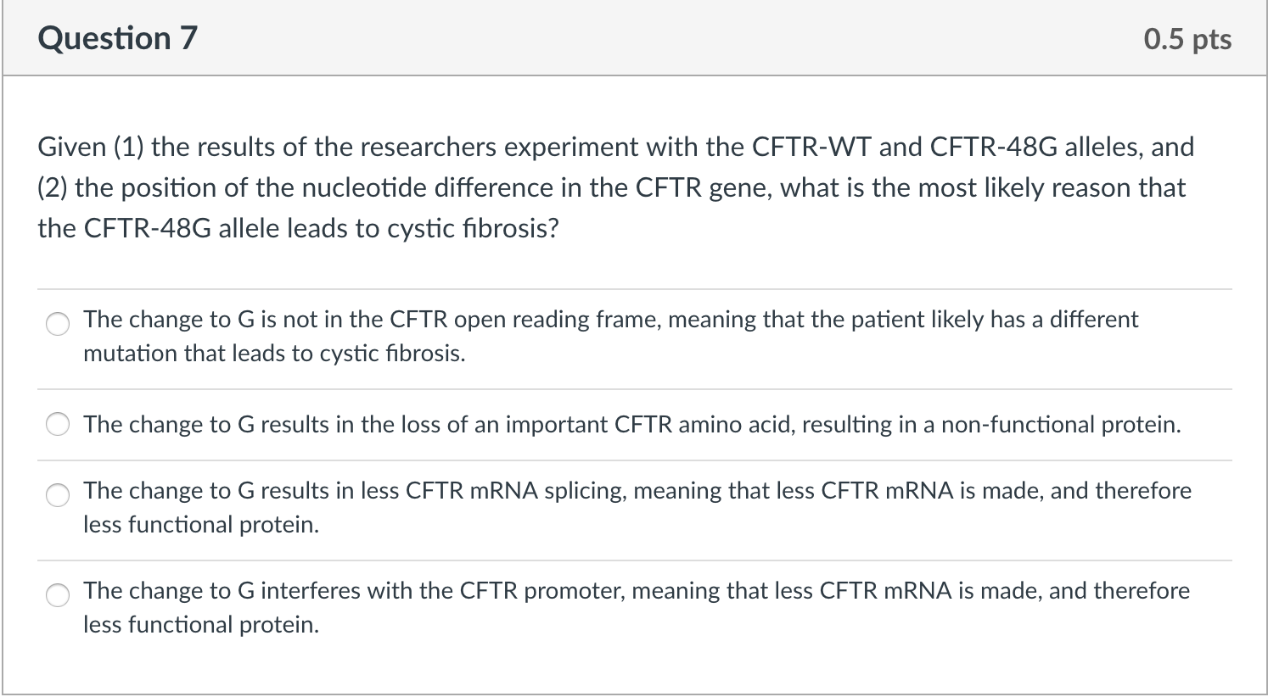Screen dimensions: 1268x697
Task: Click the '0.5 pts' points label
Action: pyautogui.click(x=1187, y=39)
